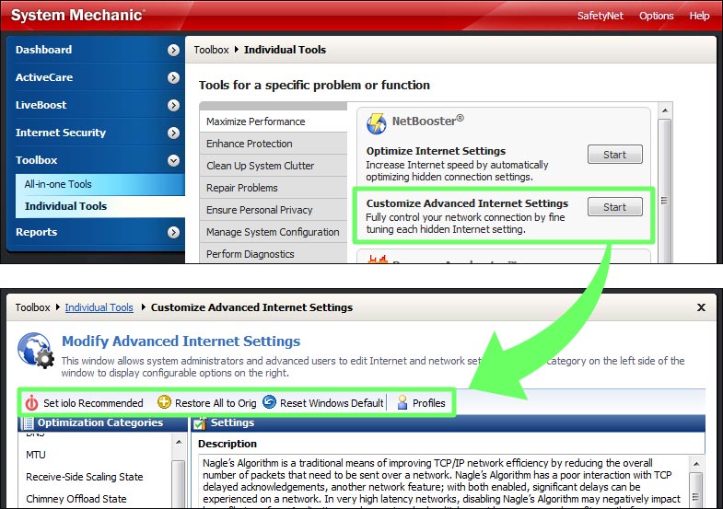Collapse the Toolbox section arrow

coord(173,160)
